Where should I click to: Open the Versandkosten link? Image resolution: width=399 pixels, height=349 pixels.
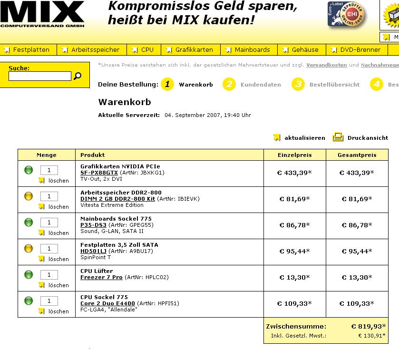click(327, 65)
